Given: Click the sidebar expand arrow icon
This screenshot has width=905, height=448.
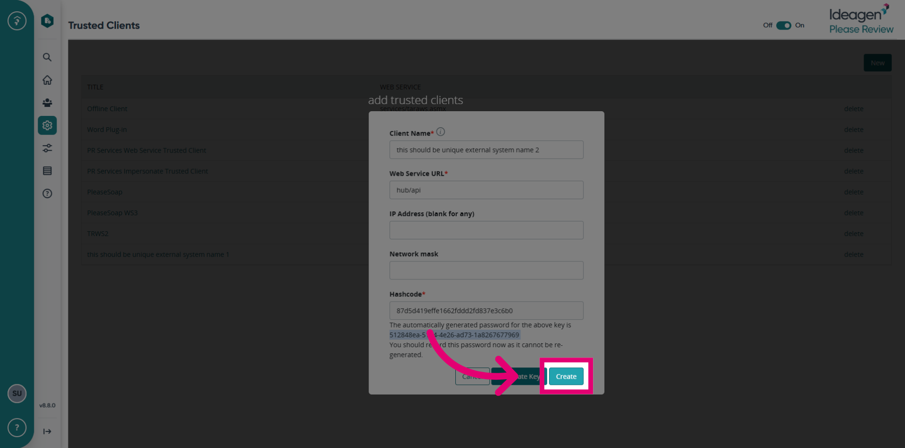Looking at the screenshot, I should click(47, 431).
